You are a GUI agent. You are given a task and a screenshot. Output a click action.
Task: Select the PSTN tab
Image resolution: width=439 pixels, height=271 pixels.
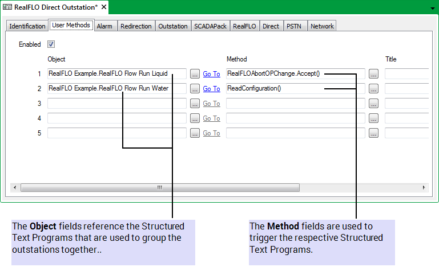[x=294, y=26]
